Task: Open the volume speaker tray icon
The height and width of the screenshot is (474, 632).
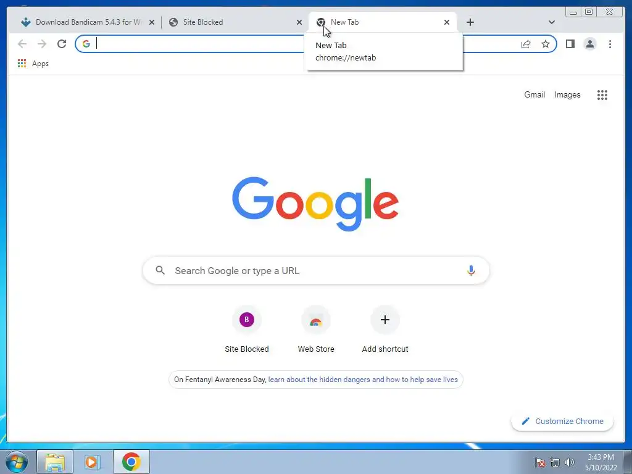Action: click(x=569, y=462)
